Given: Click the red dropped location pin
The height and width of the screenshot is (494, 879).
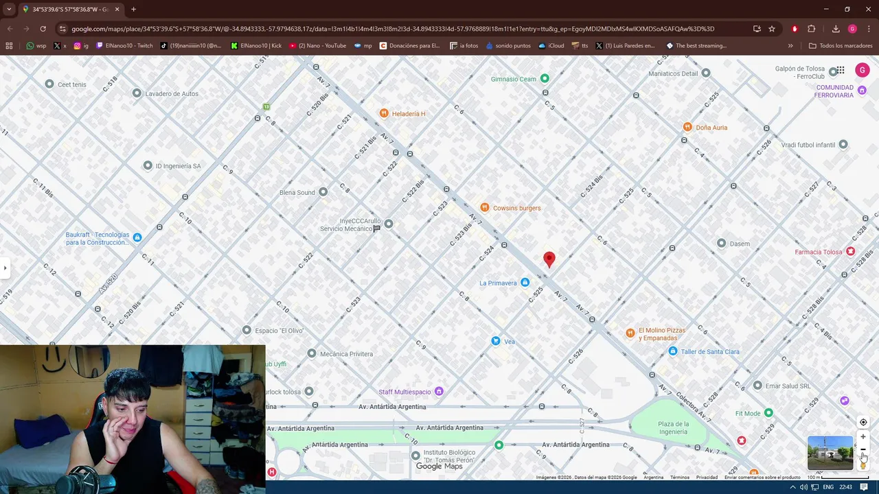Looking at the screenshot, I should 549,259.
